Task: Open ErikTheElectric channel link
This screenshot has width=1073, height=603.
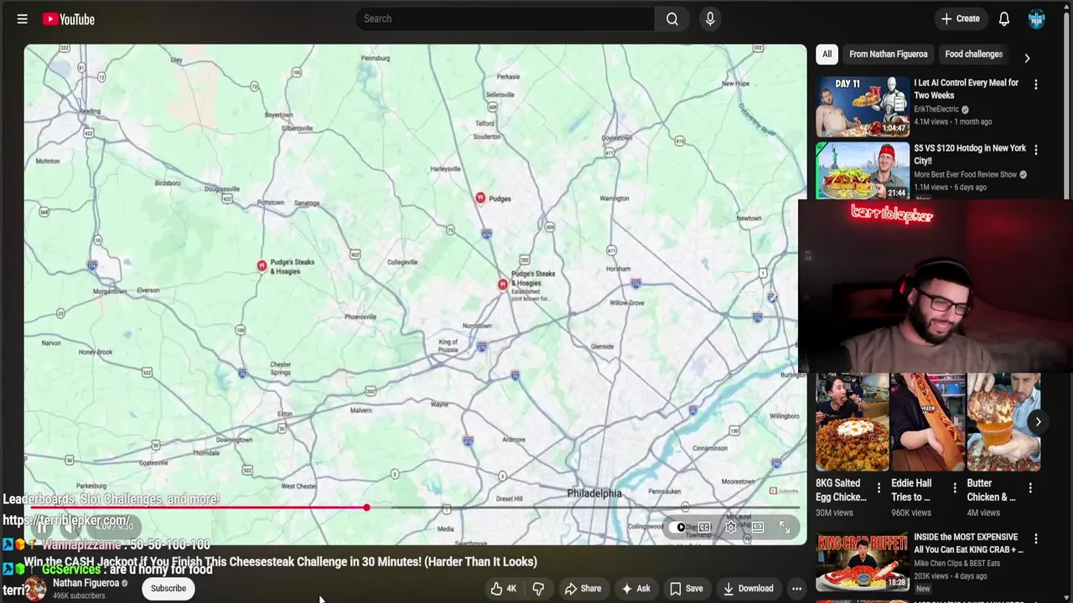Action: pos(936,110)
